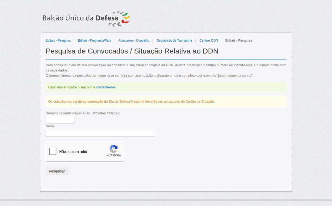
Task: Check the "Não sou um robô" checkbox
Action: [x=53, y=151]
